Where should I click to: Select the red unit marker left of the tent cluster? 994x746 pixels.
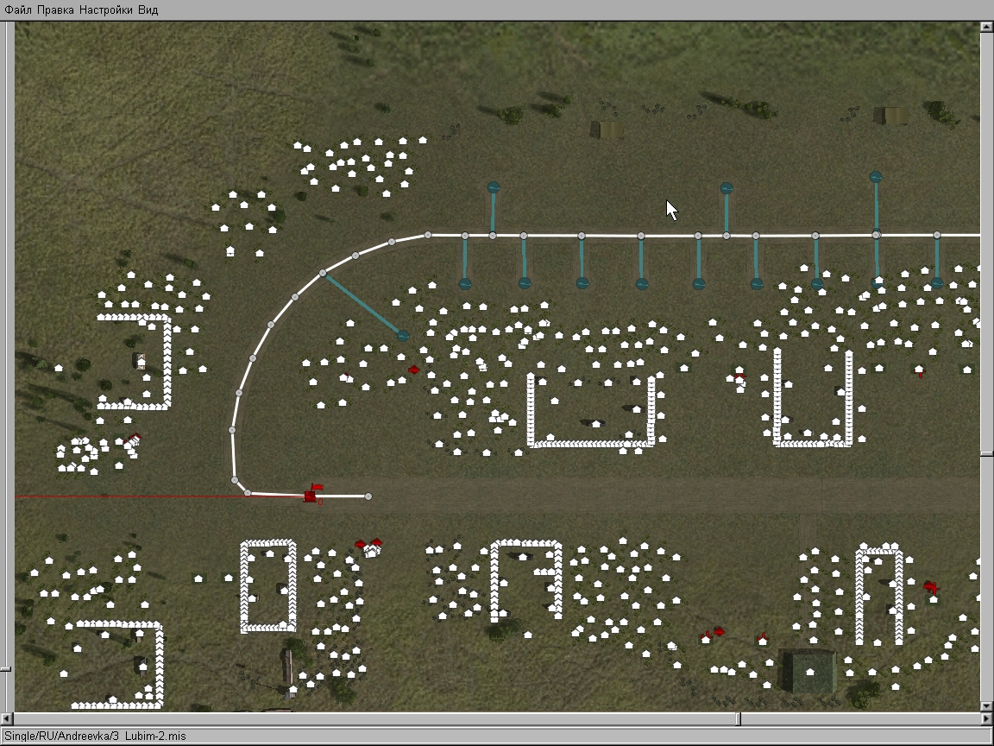(x=414, y=370)
